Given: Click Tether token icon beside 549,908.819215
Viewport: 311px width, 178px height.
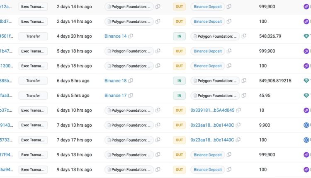Looking at the screenshot, I should point(306,81).
